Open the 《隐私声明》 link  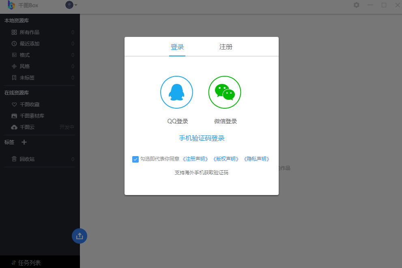256,159
